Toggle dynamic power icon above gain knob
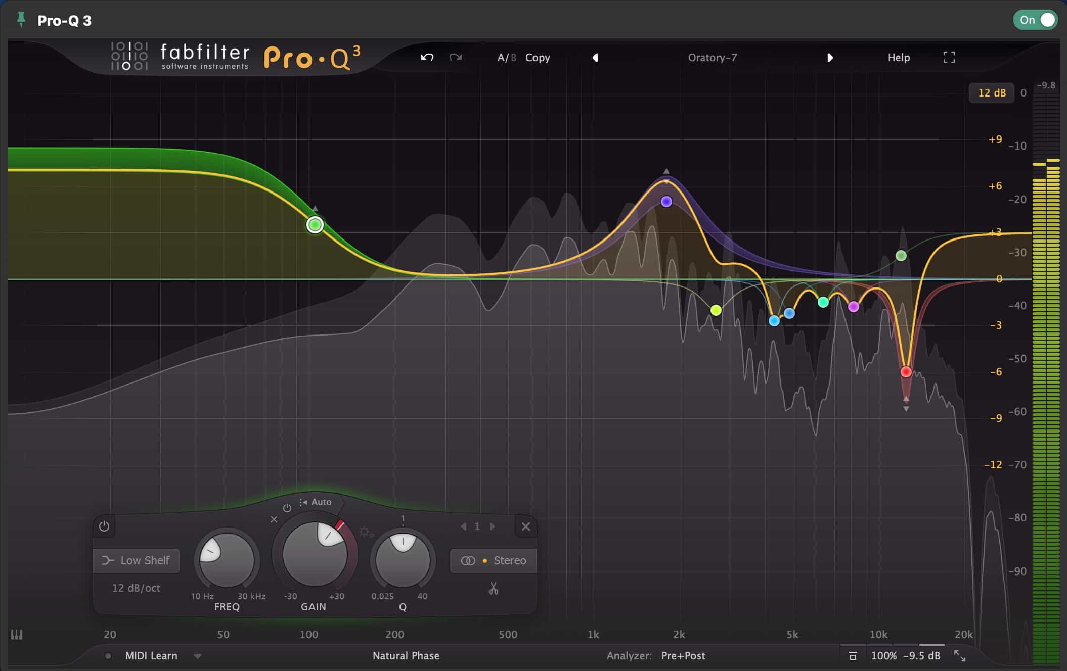The width and height of the screenshot is (1067, 671). point(287,508)
